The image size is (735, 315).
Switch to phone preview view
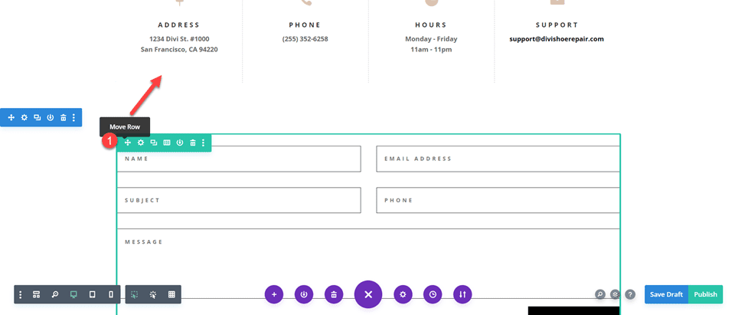click(111, 294)
